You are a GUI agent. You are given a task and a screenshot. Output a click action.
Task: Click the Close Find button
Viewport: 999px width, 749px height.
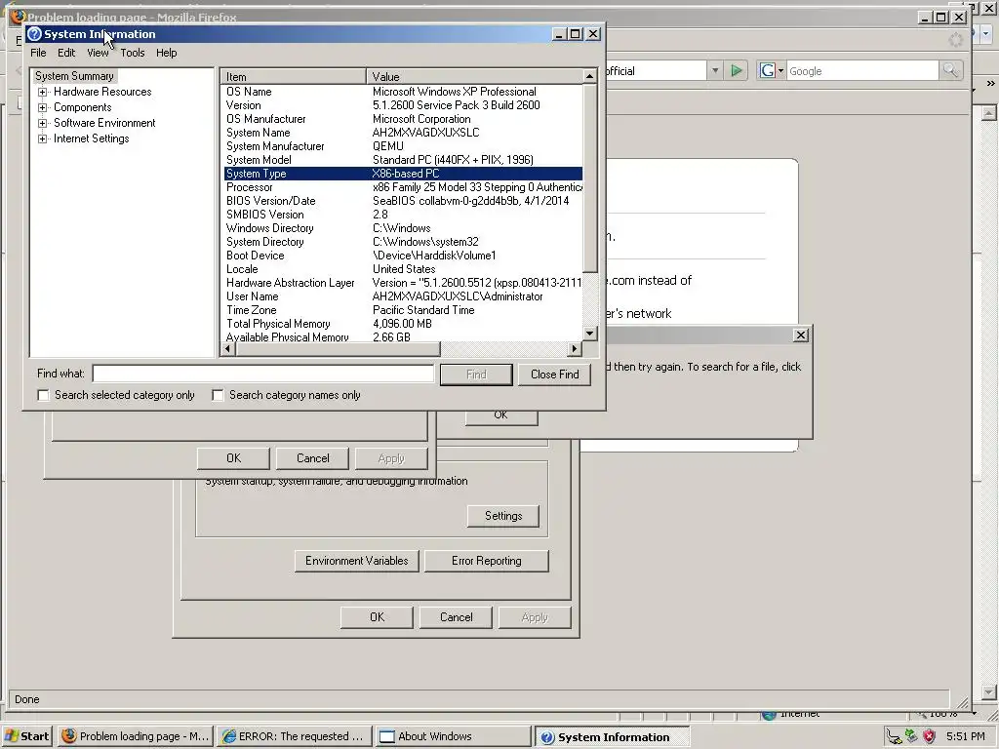[x=554, y=374]
